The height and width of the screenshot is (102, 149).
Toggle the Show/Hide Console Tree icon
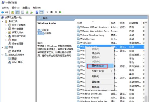(x=17, y=12)
